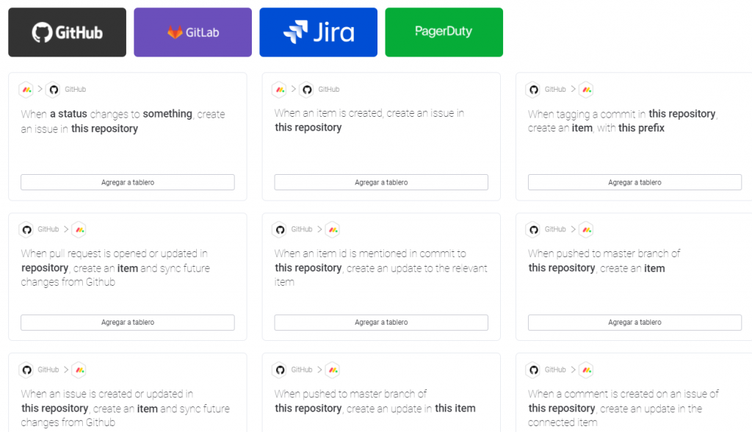752x432 pixels.
Task: Add pull request recipe via Agregar a tablero
Action: pos(128,323)
